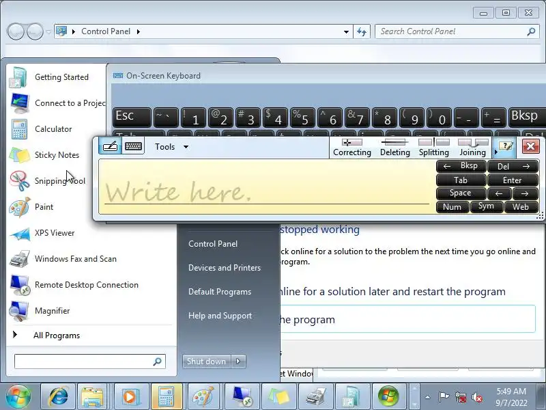Click the 5 key on On-Screen Keyboard
546x410 pixels.
coord(302,118)
